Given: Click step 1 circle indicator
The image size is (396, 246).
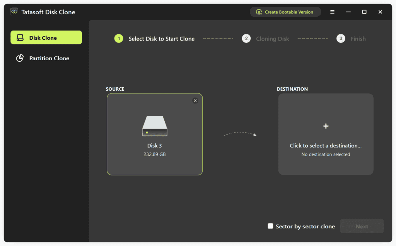Looking at the screenshot, I should [118, 39].
